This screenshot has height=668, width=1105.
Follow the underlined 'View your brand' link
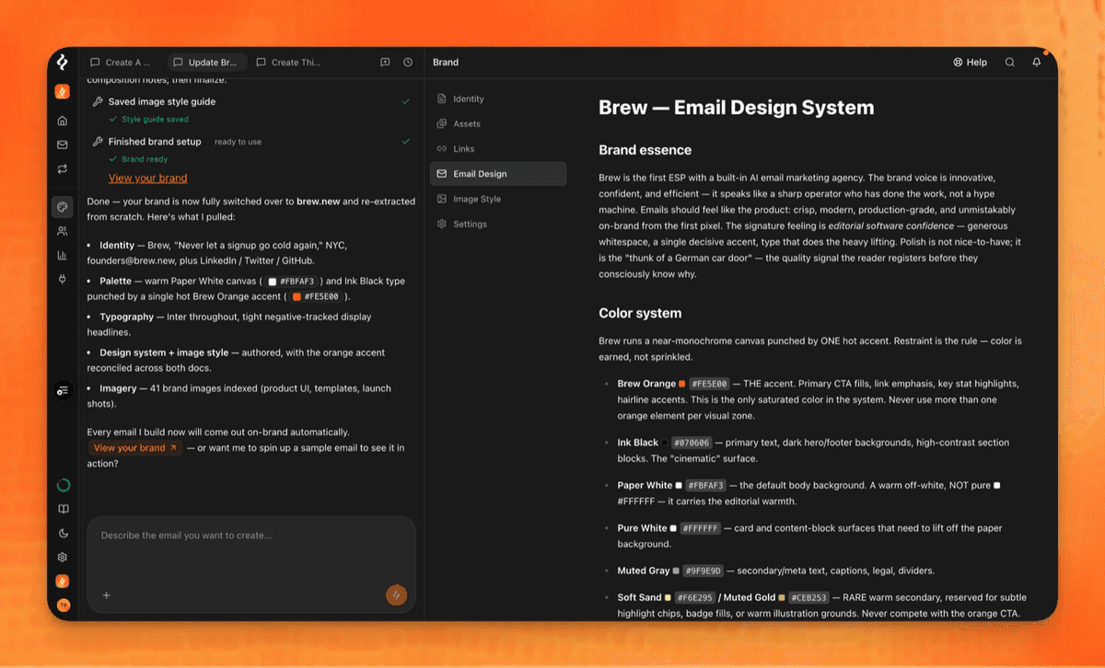[147, 179]
